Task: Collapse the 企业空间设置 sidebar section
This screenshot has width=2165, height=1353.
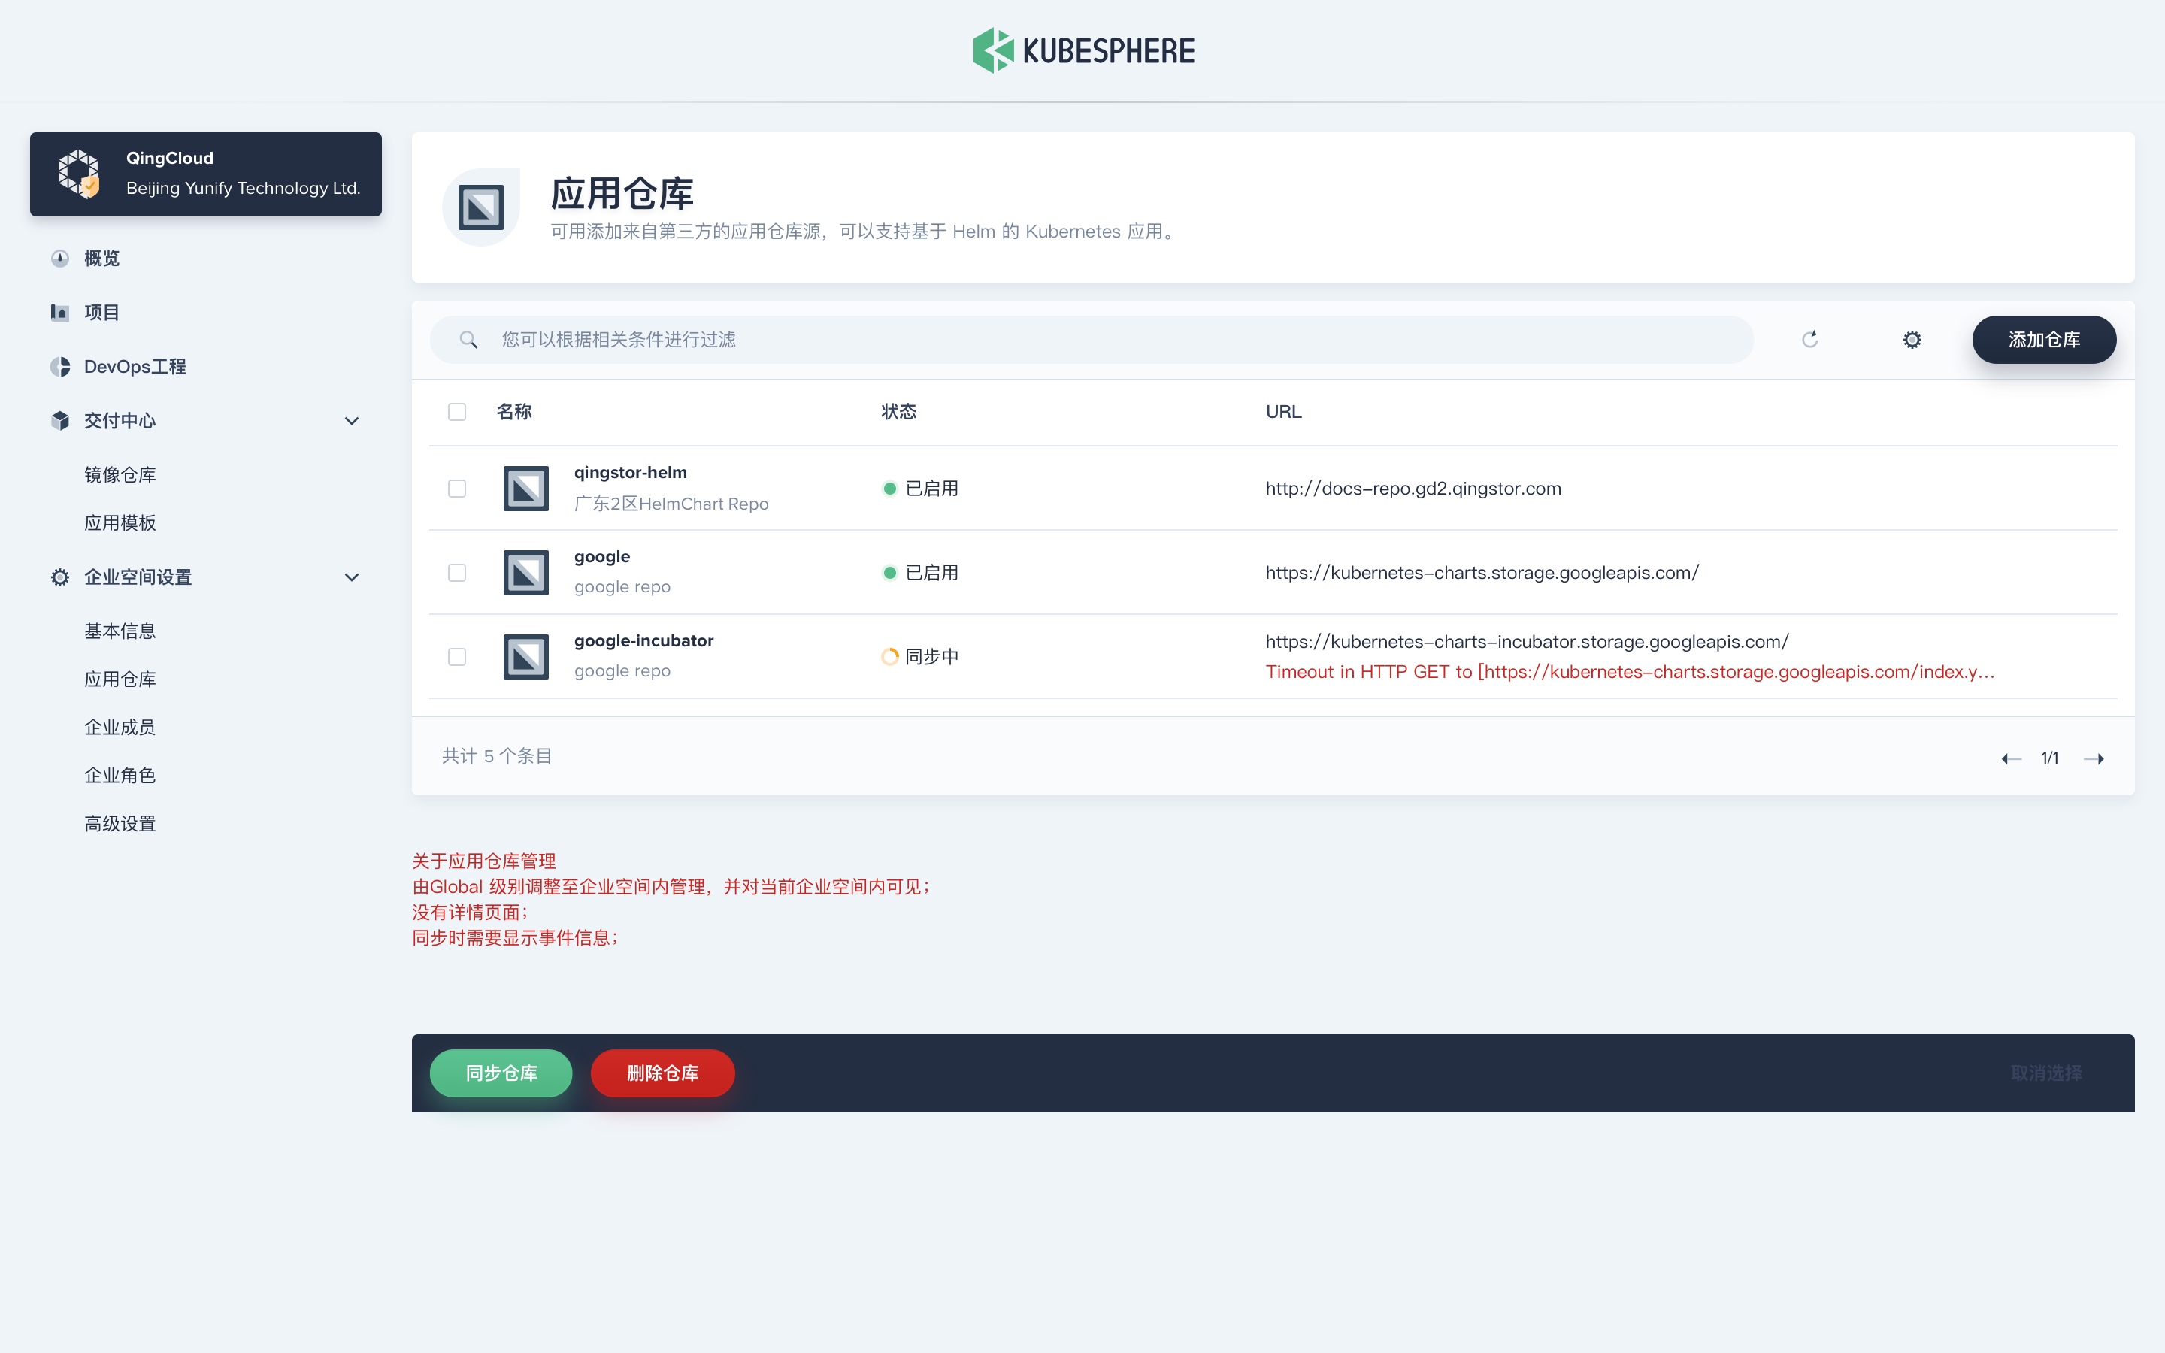Action: tap(352, 577)
